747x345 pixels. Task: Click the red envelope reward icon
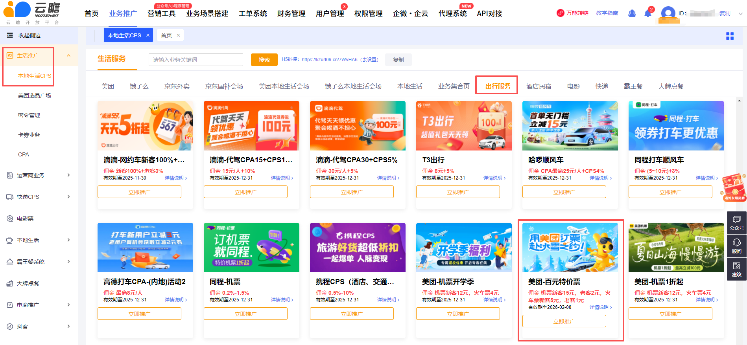point(734,187)
